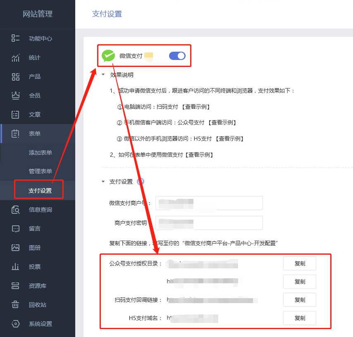
Task: Click the 投票 bar chart icon
Action: (x=15, y=266)
